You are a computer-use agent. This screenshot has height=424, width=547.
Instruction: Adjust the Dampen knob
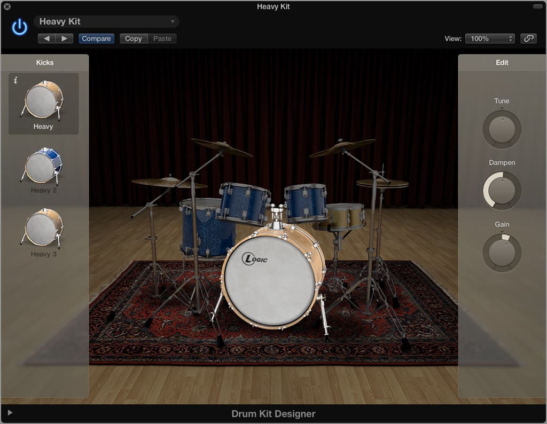(502, 191)
